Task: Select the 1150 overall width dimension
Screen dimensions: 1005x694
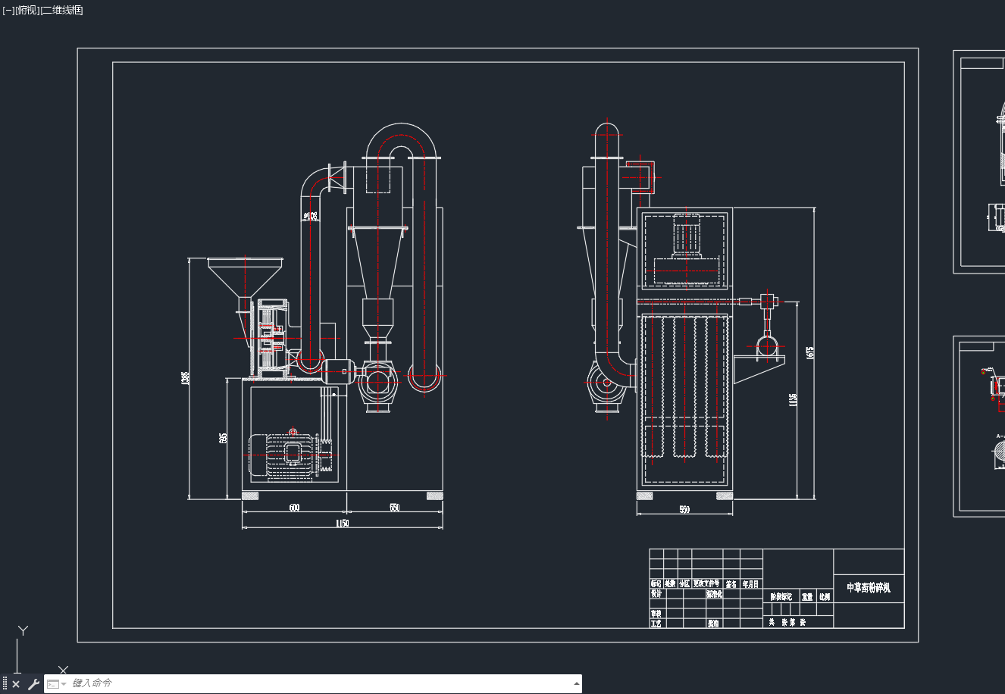Action: point(342,524)
